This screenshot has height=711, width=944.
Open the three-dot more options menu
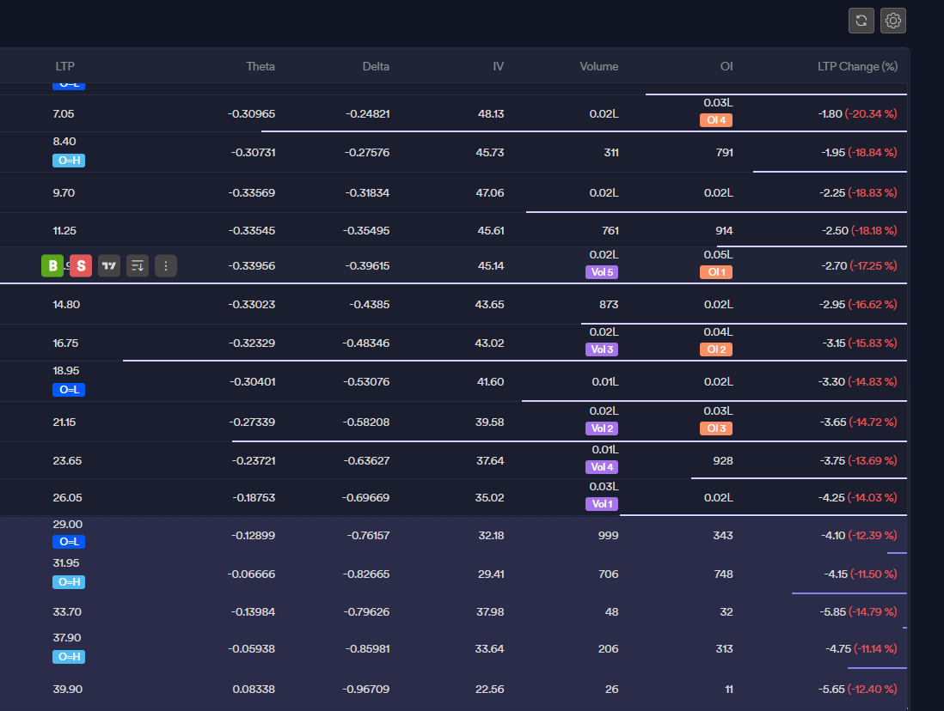point(166,266)
